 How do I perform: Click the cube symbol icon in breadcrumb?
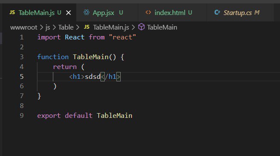[x=141, y=27]
